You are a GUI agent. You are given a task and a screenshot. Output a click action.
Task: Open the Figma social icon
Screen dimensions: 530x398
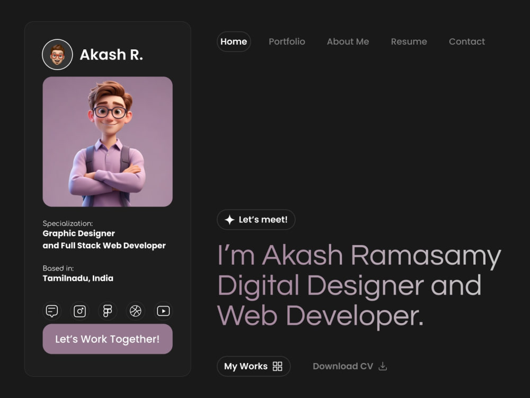coord(108,310)
